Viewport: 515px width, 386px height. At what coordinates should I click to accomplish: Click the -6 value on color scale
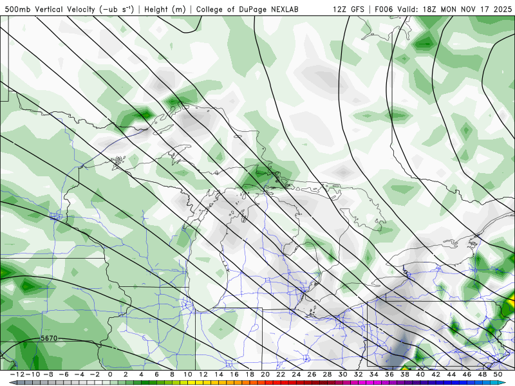coord(63,374)
